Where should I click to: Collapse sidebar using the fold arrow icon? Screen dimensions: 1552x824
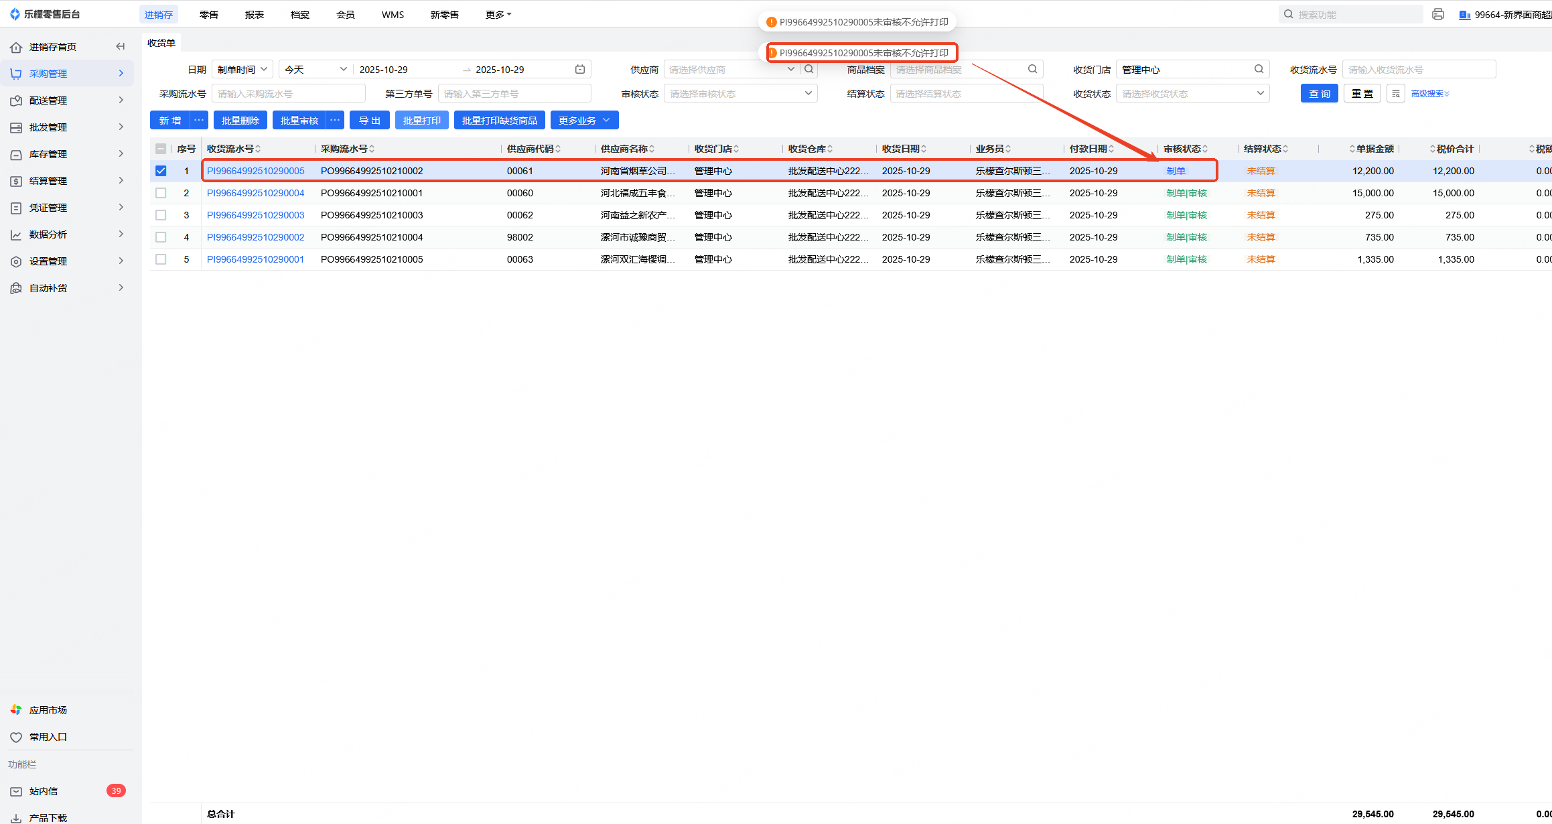(121, 46)
